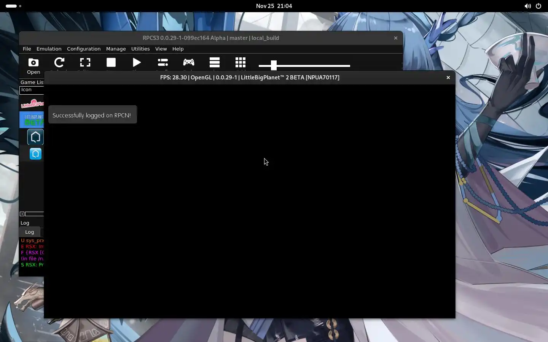This screenshot has width=548, height=342.
Task: Click the magenta 'F {RSX' log line
Action: pos(32,253)
